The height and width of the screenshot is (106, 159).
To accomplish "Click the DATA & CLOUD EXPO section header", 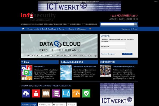I will pyautogui.click(x=79, y=62).
